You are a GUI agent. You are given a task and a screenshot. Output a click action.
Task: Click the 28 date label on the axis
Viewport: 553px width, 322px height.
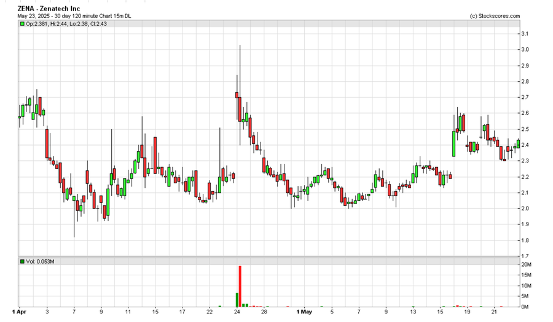click(264, 312)
